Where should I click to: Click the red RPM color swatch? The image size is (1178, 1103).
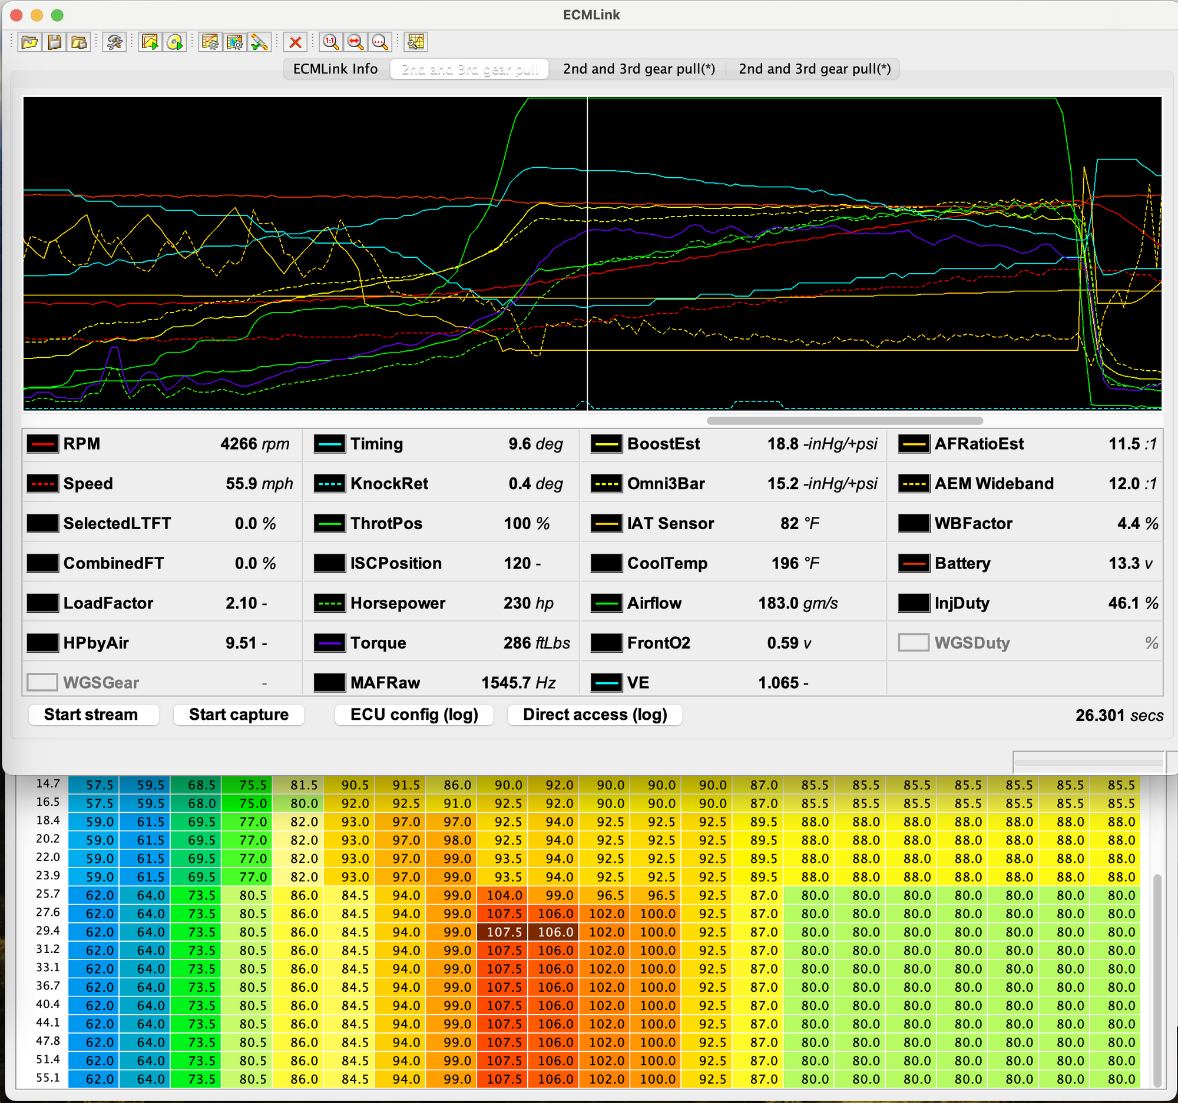tap(42, 444)
